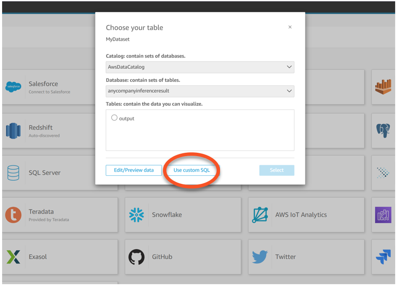Click the PostgreSQL elephant icon
Screen dimensions: 396x285
click(x=383, y=131)
